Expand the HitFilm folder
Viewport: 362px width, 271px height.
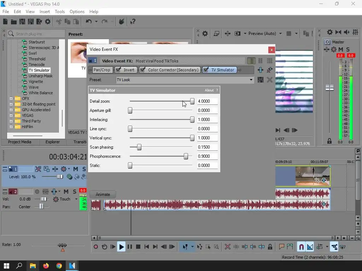tap(11, 127)
